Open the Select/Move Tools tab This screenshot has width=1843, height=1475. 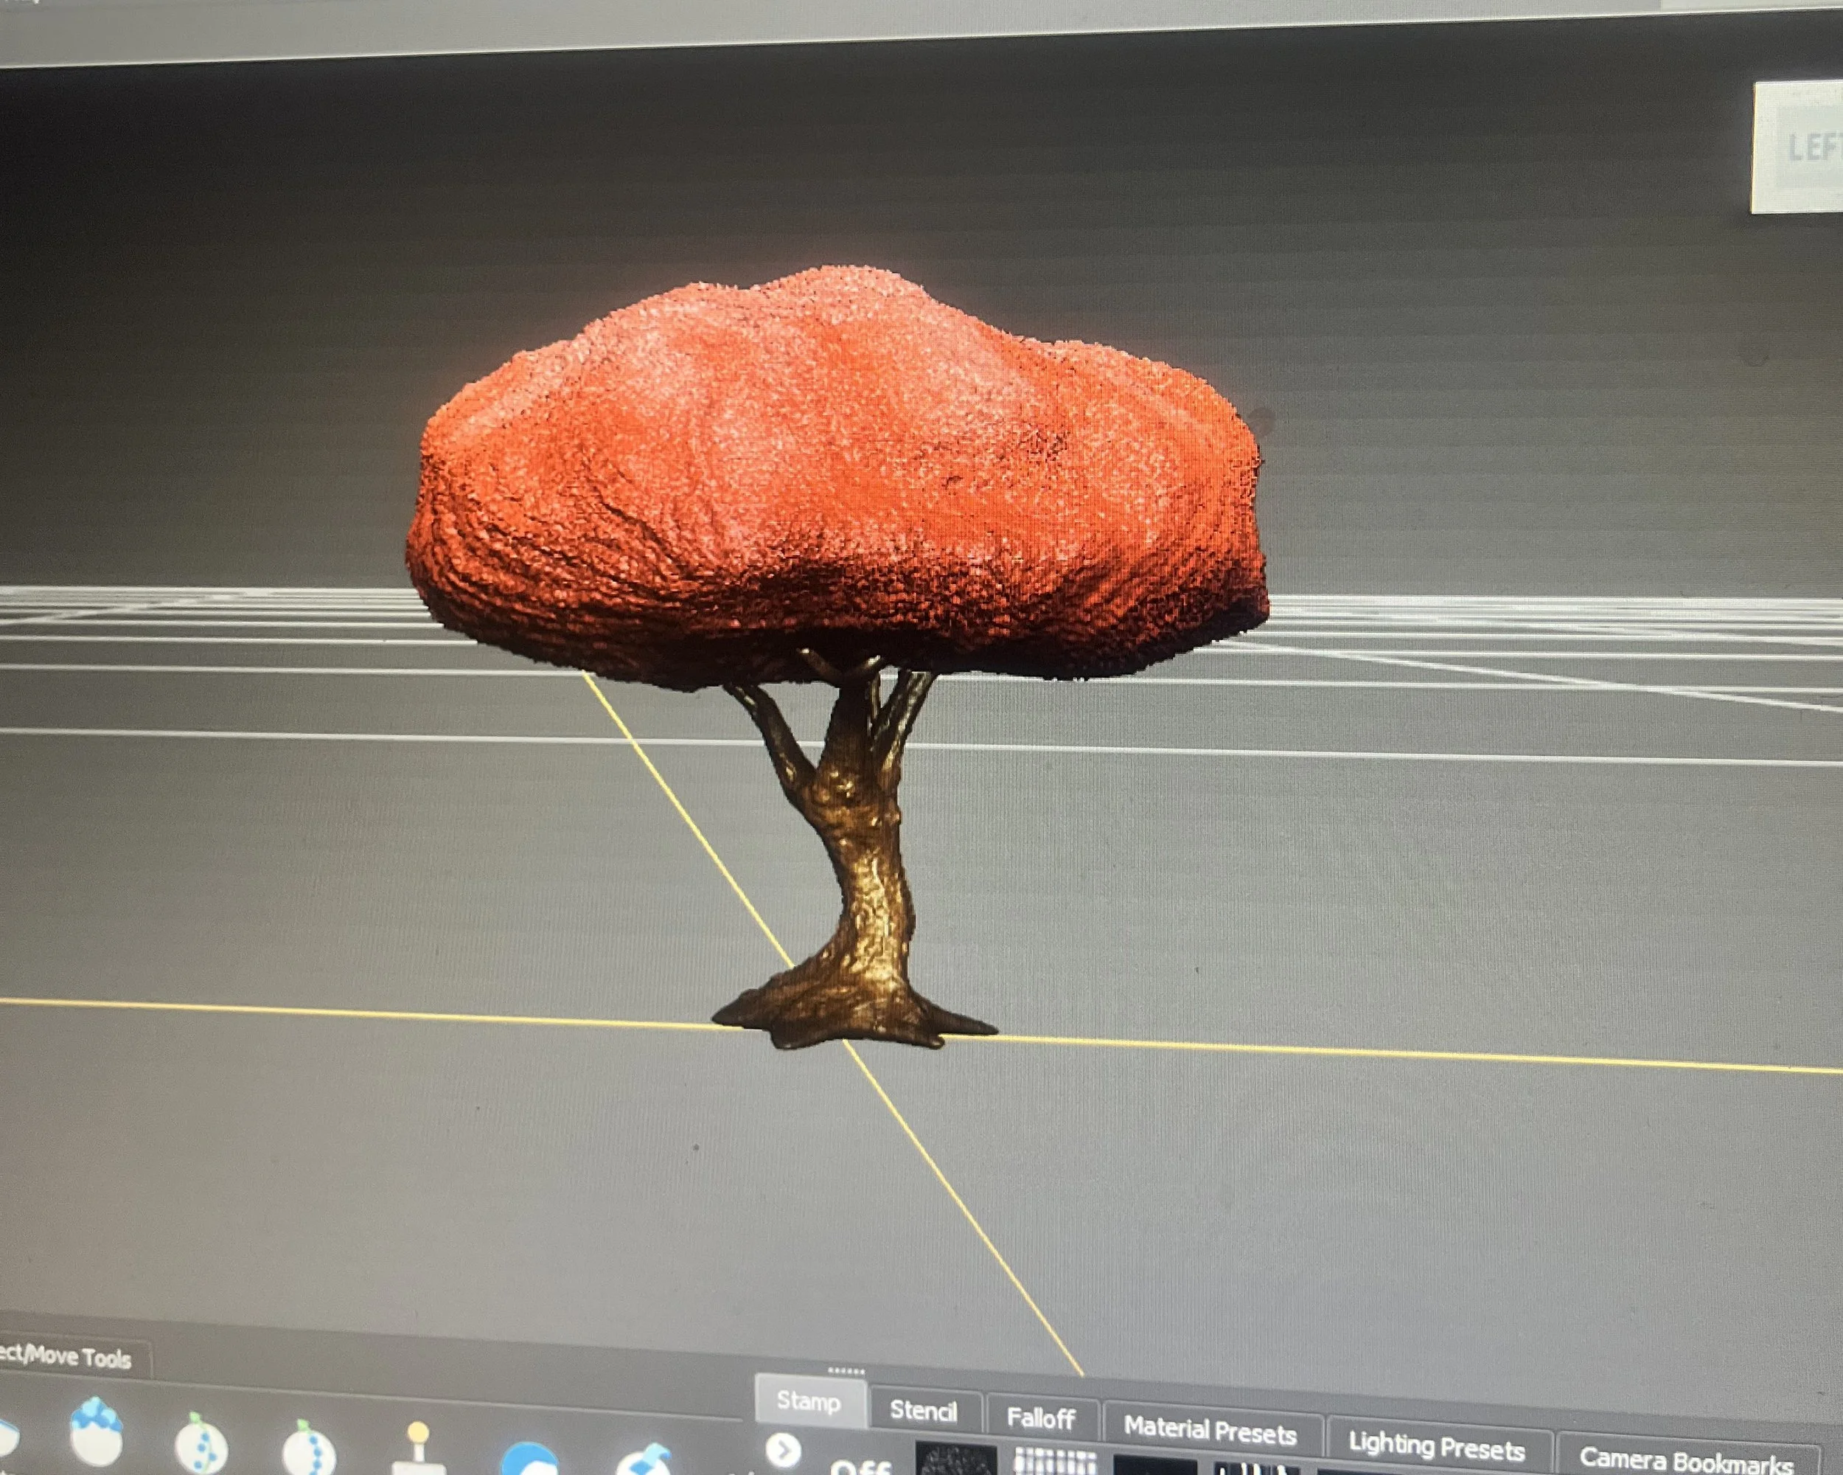coord(65,1357)
